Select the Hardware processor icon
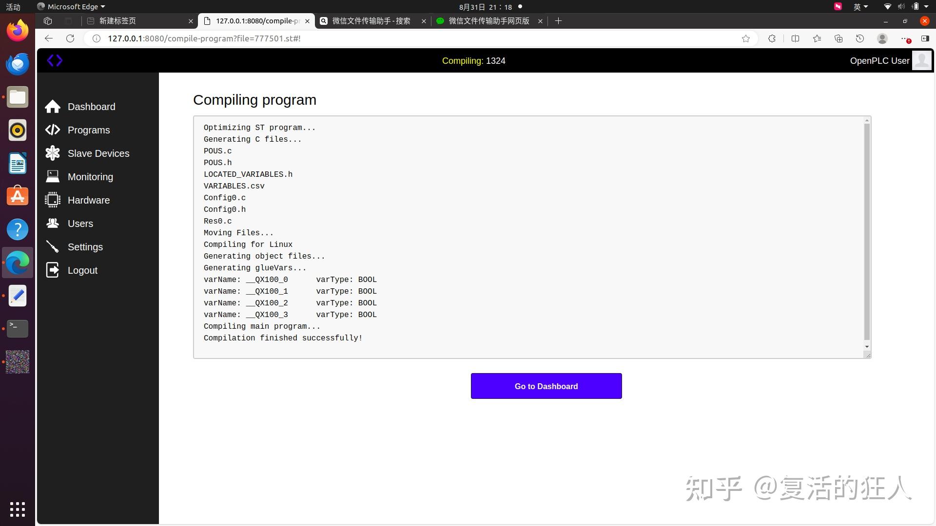 pos(53,200)
